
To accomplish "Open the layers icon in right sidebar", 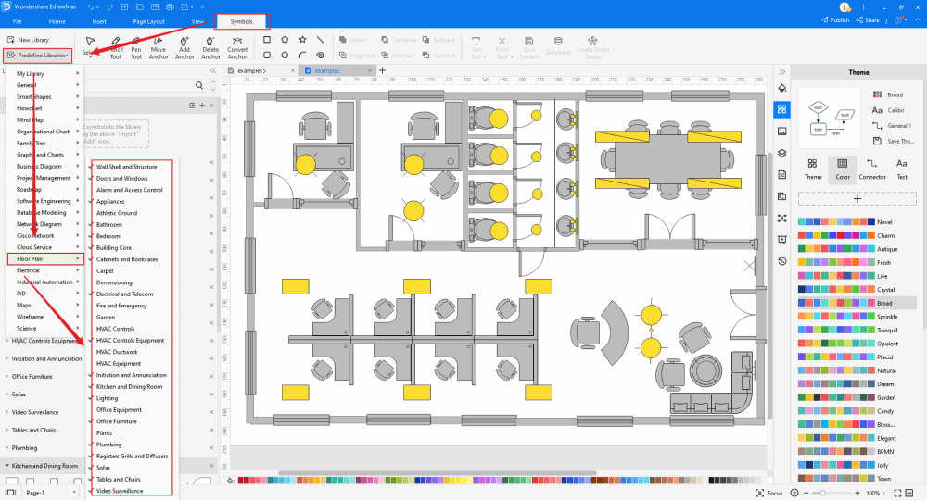I will pyautogui.click(x=782, y=153).
